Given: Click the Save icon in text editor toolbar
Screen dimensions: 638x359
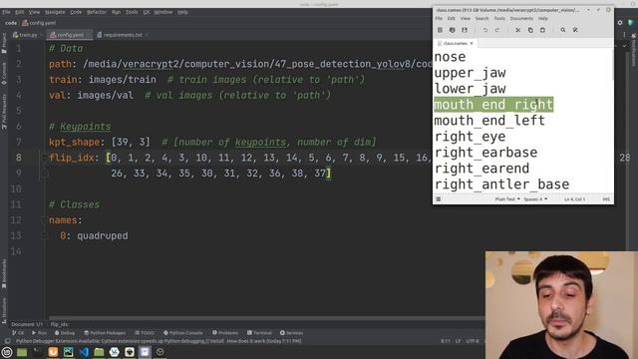Looking at the screenshot, I should [465, 30].
